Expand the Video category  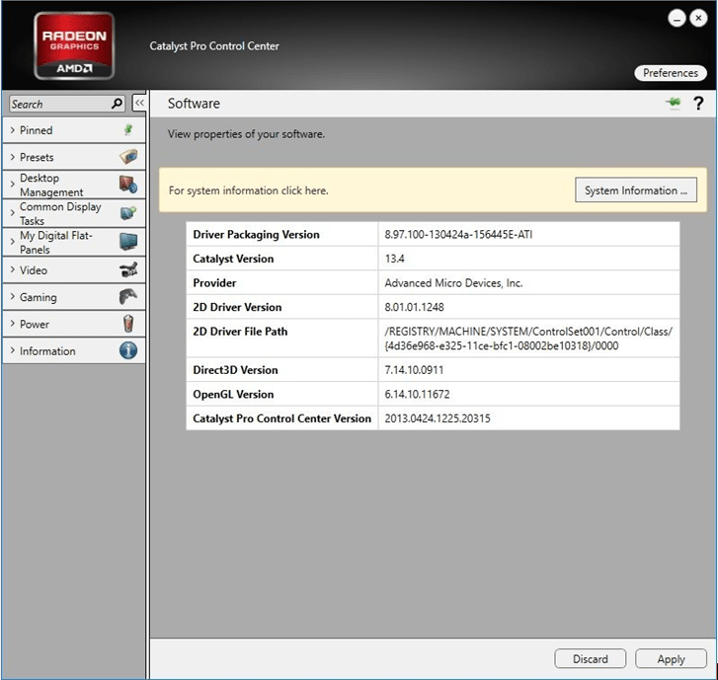pos(34,270)
